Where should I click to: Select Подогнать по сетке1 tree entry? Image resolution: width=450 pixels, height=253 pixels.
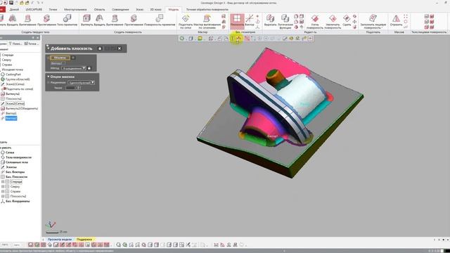click(x=19, y=89)
